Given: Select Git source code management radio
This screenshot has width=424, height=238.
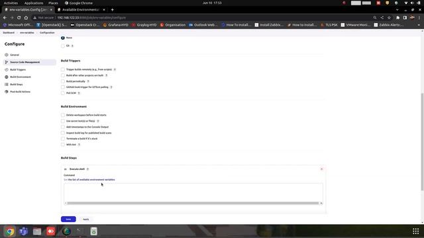Looking at the screenshot, I should 63,46.
